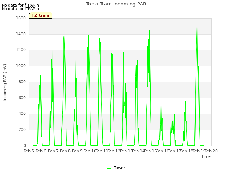The image size is (233, 175).
Task: Click the 600 y-axis tick label
Action: tap(22, 98)
